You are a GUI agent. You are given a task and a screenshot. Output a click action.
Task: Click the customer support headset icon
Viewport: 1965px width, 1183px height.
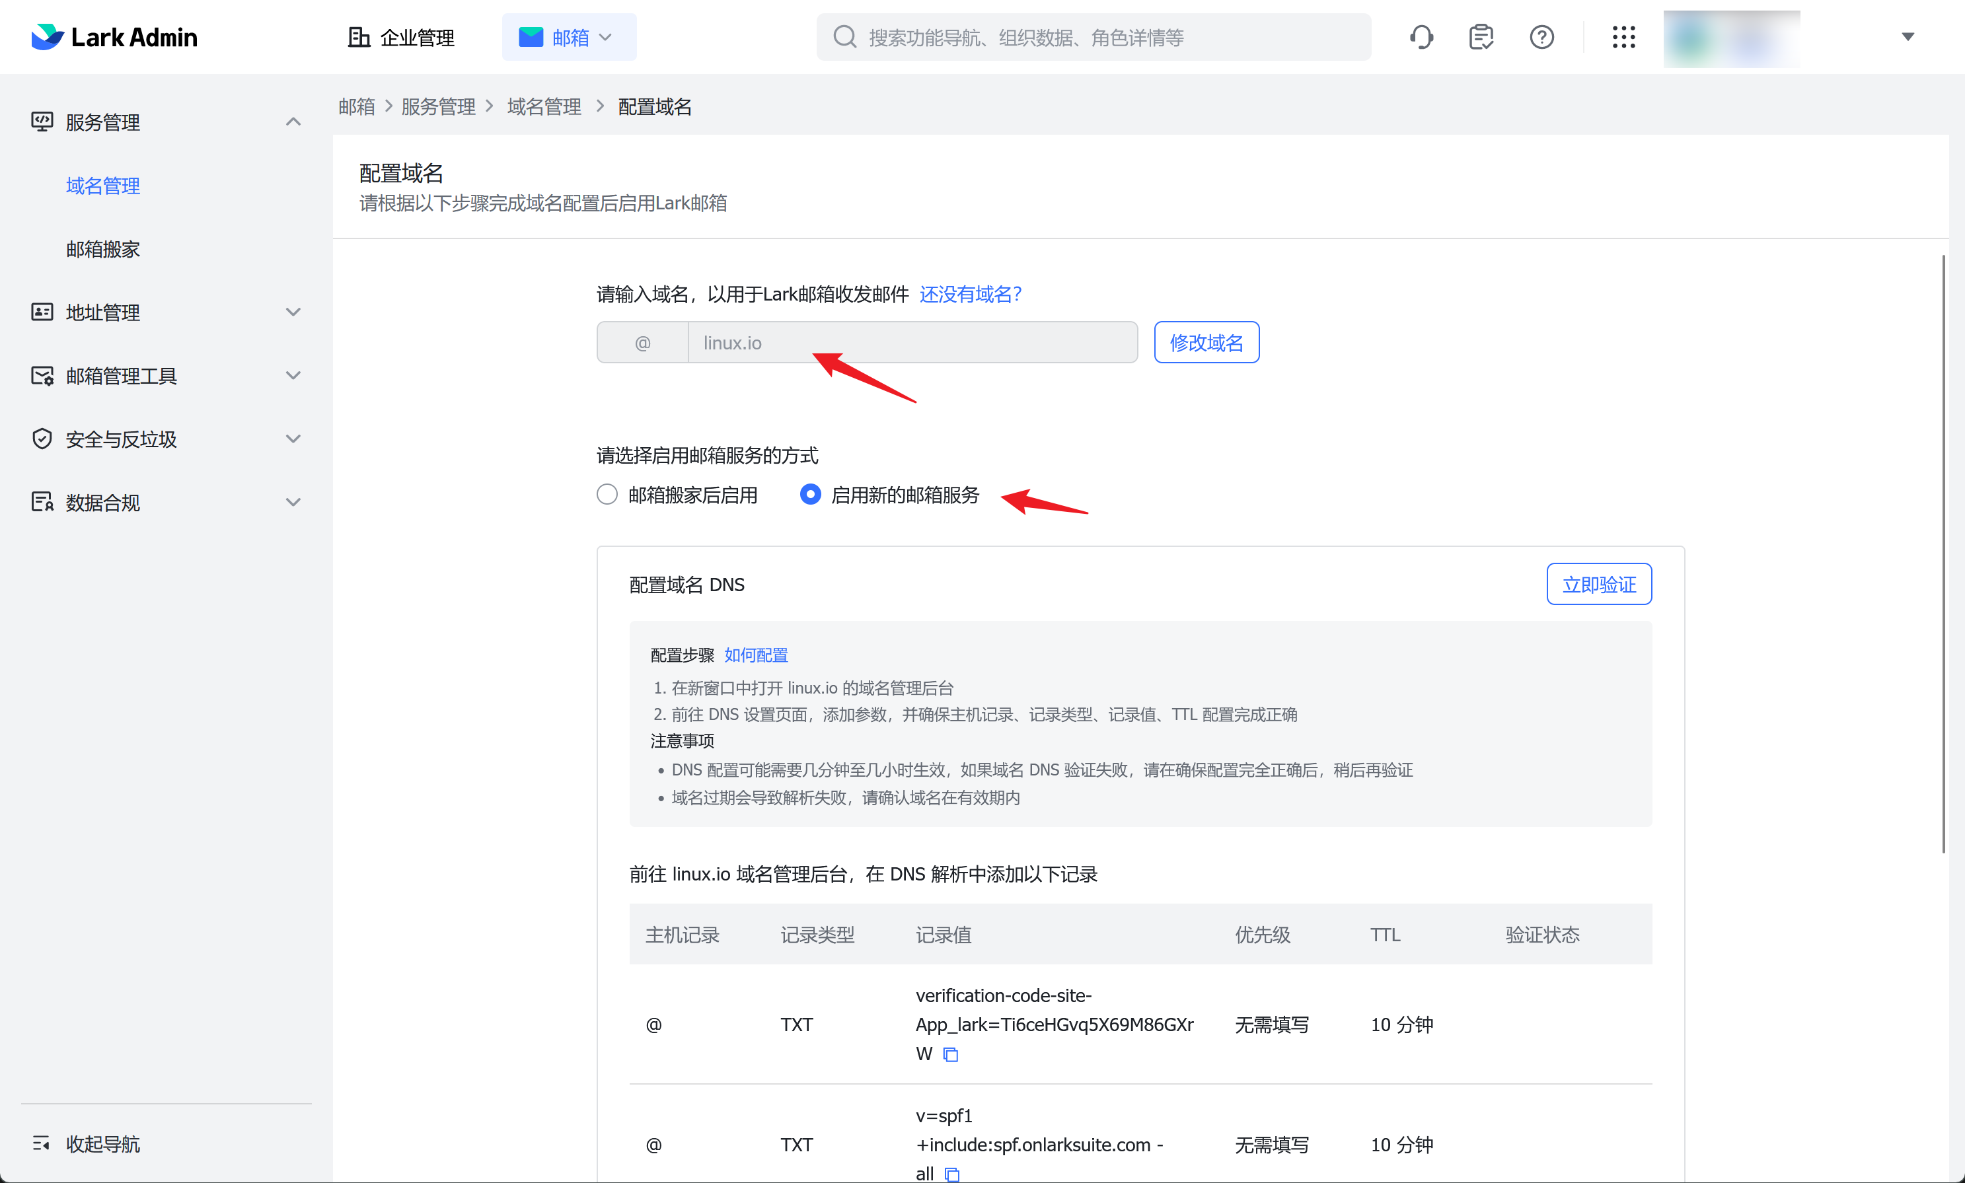(x=1421, y=37)
